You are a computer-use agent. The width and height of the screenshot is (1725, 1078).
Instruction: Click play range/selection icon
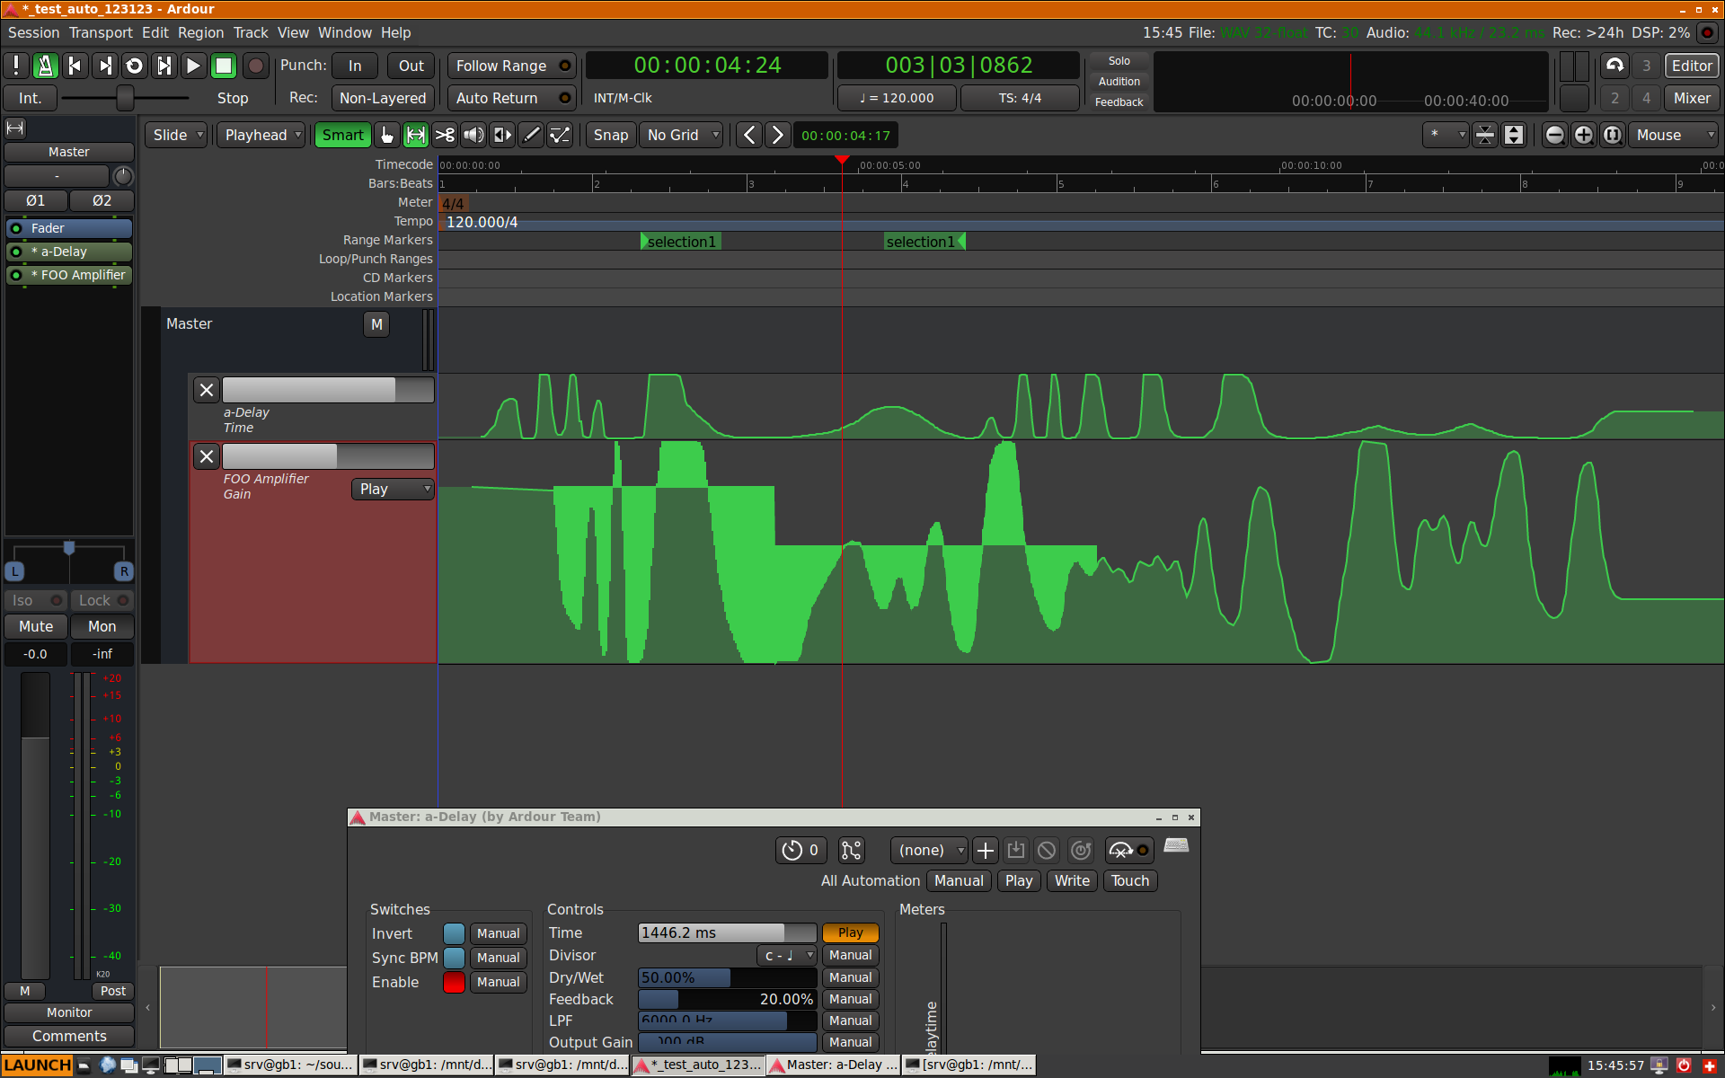point(164,66)
